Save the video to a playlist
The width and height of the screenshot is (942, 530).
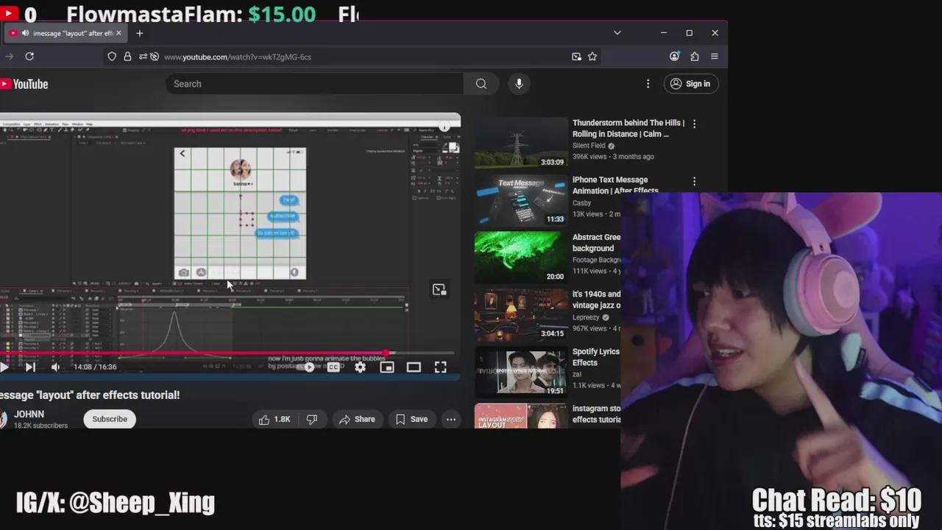coord(411,419)
